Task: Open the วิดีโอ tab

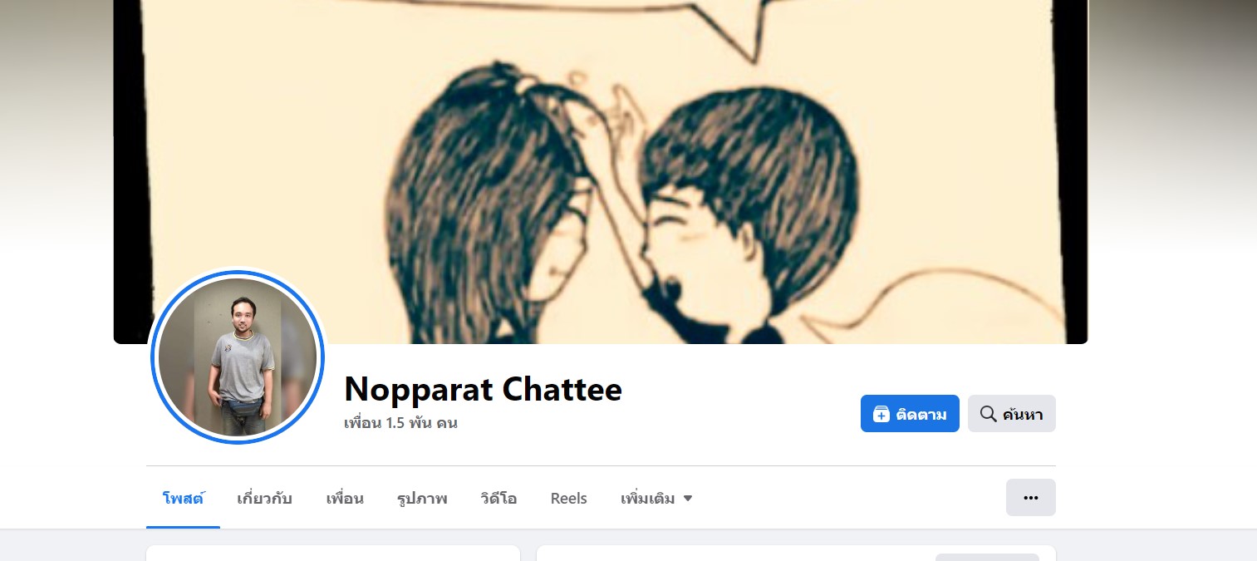Action: tap(498, 499)
